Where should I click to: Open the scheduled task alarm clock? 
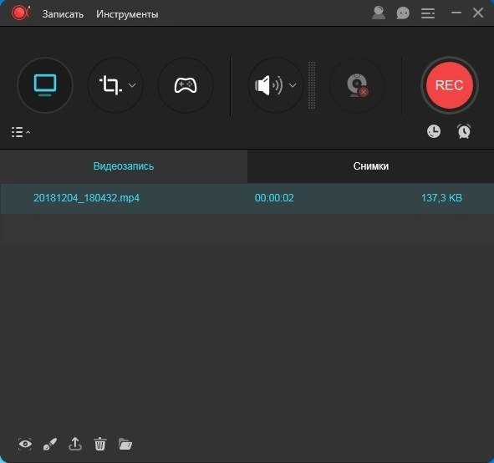tap(464, 131)
